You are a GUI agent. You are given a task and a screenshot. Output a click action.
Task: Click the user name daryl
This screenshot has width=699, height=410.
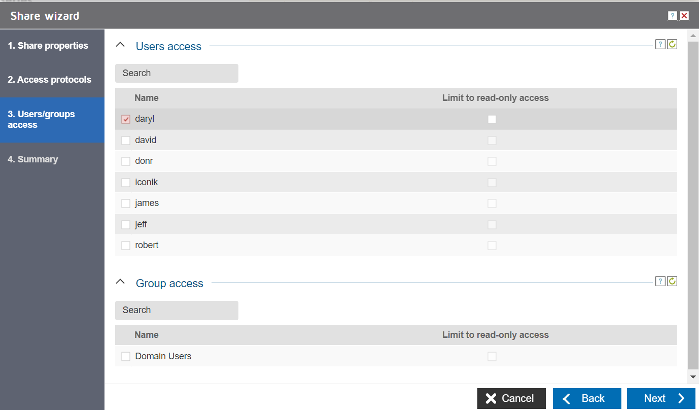(x=145, y=119)
